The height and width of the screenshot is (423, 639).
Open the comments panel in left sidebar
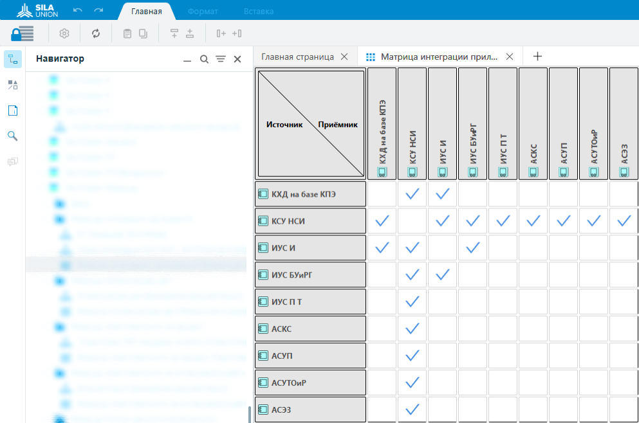coord(13,161)
